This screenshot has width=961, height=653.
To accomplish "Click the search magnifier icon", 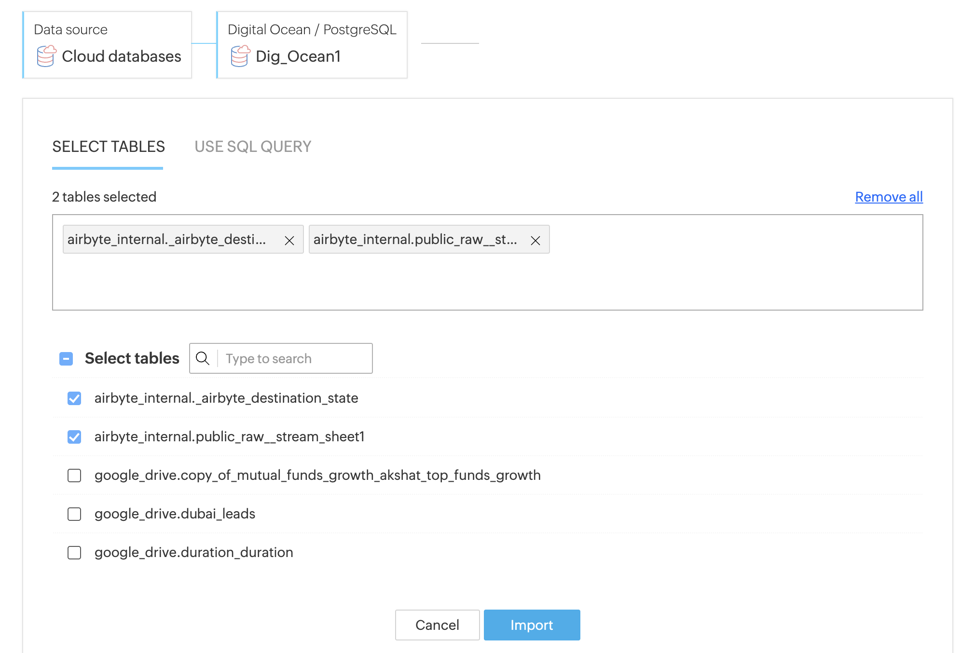I will (x=203, y=358).
